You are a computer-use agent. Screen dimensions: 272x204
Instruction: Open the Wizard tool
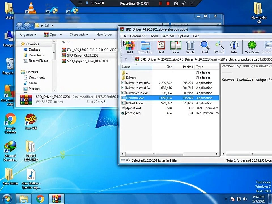tap(220, 47)
